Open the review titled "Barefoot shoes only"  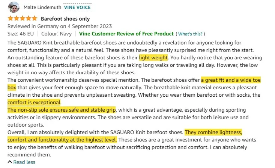(x=65, y=19)
